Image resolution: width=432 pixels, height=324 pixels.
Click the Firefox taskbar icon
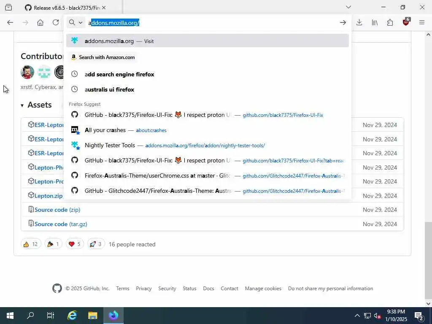tap(113, 316)
